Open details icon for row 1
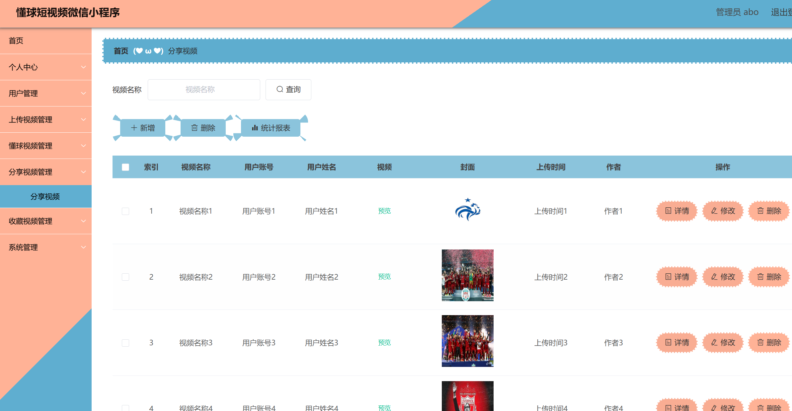The image size is (792, 411). click(x=668, y=211)
